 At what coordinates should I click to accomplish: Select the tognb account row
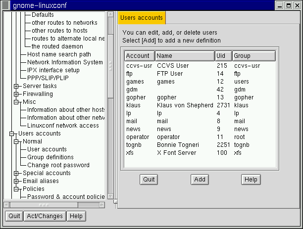198,145
